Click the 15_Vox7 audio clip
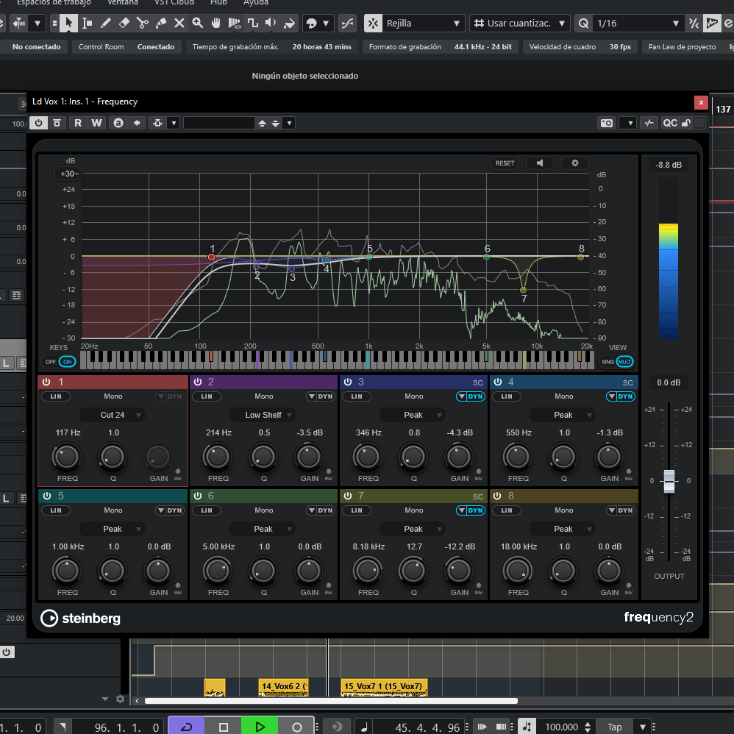 [x=383, y=687]
